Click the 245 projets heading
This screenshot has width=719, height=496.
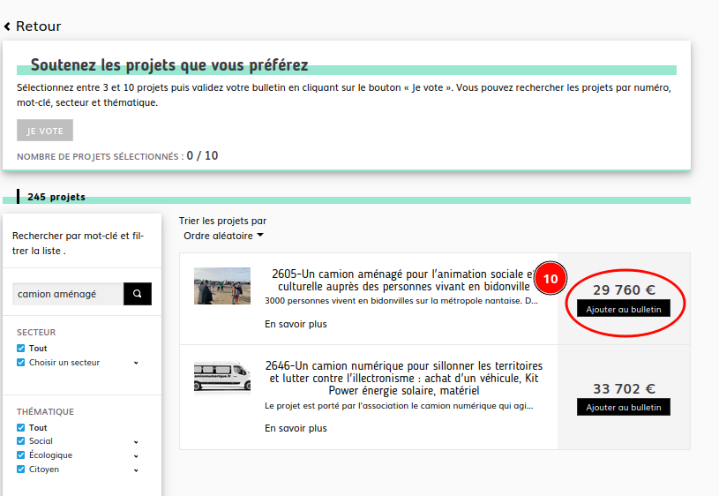(x=56, y=197)
